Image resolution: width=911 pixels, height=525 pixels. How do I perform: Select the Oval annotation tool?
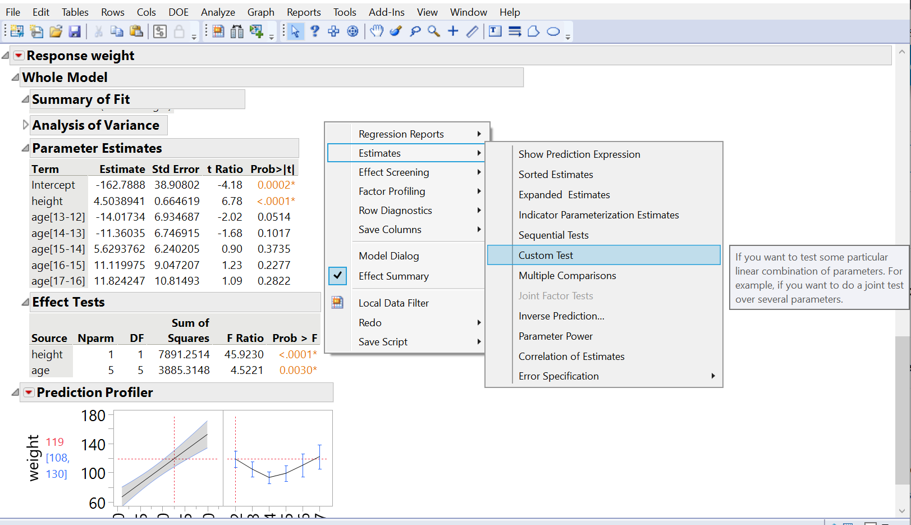[553, 32]
